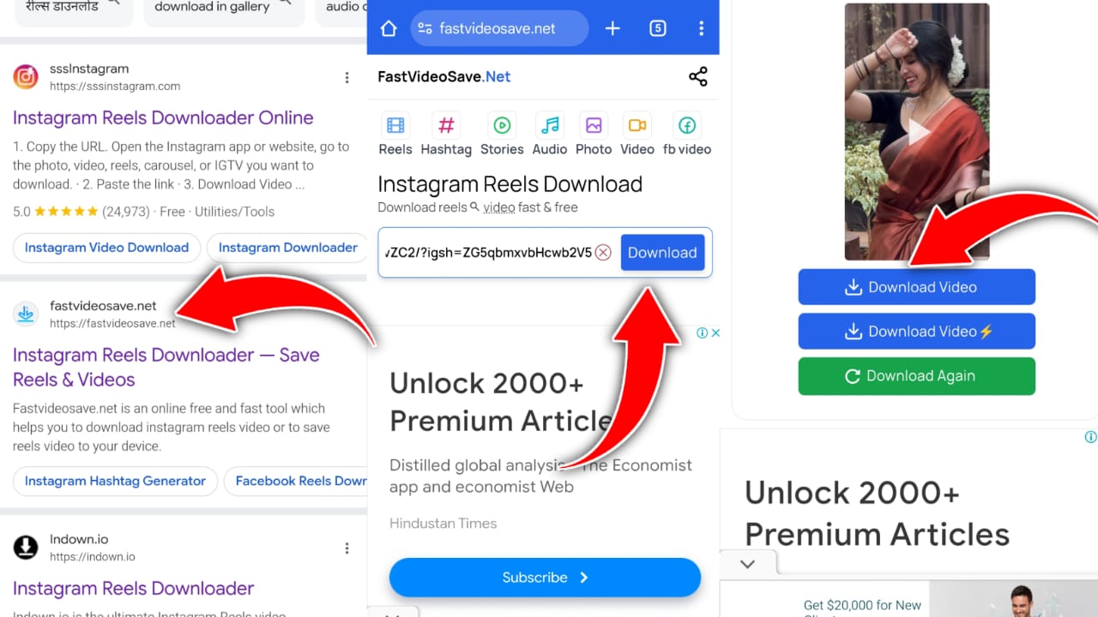Open a new tab with plus icon
This screenshot has height=617, width=1098.
(612, 28)
